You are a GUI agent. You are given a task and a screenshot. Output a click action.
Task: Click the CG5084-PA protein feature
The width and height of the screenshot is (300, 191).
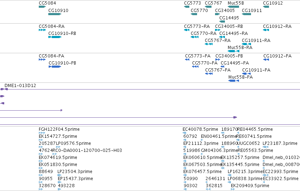pyautogui.click(x=42, y=60)
